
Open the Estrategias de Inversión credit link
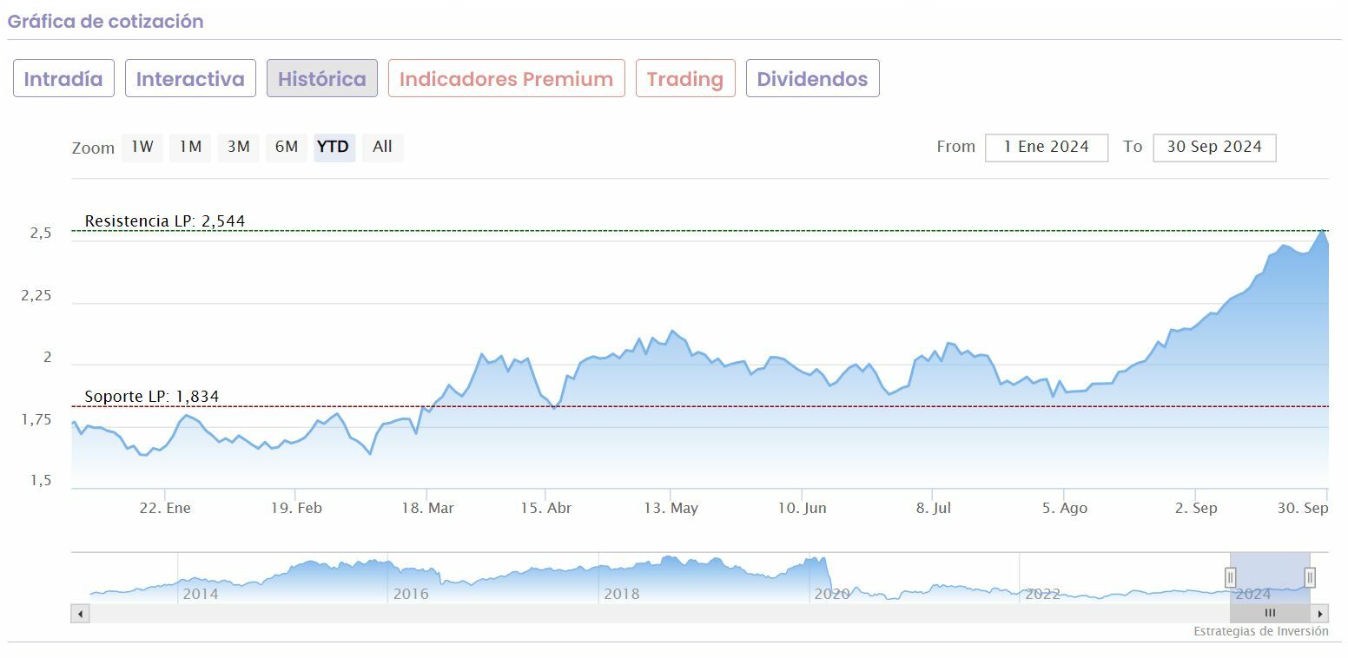coord(1260,631)
